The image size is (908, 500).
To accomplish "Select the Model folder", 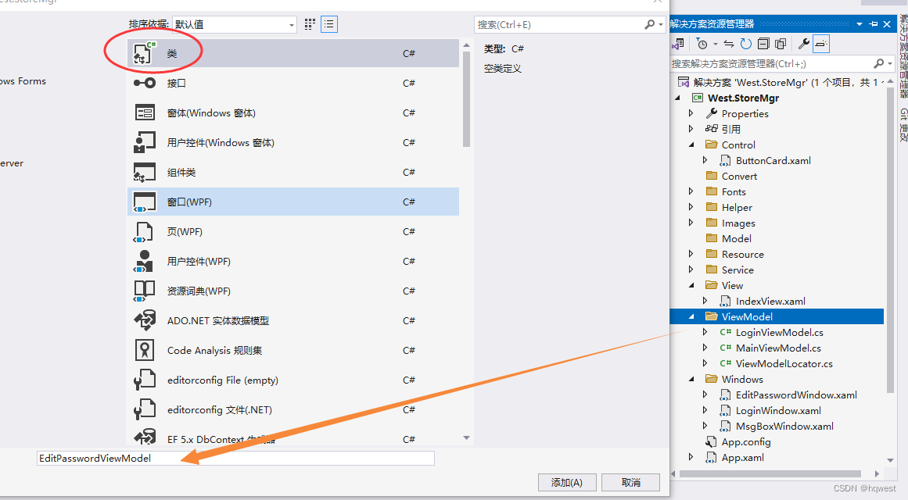I will pos(736,238).
